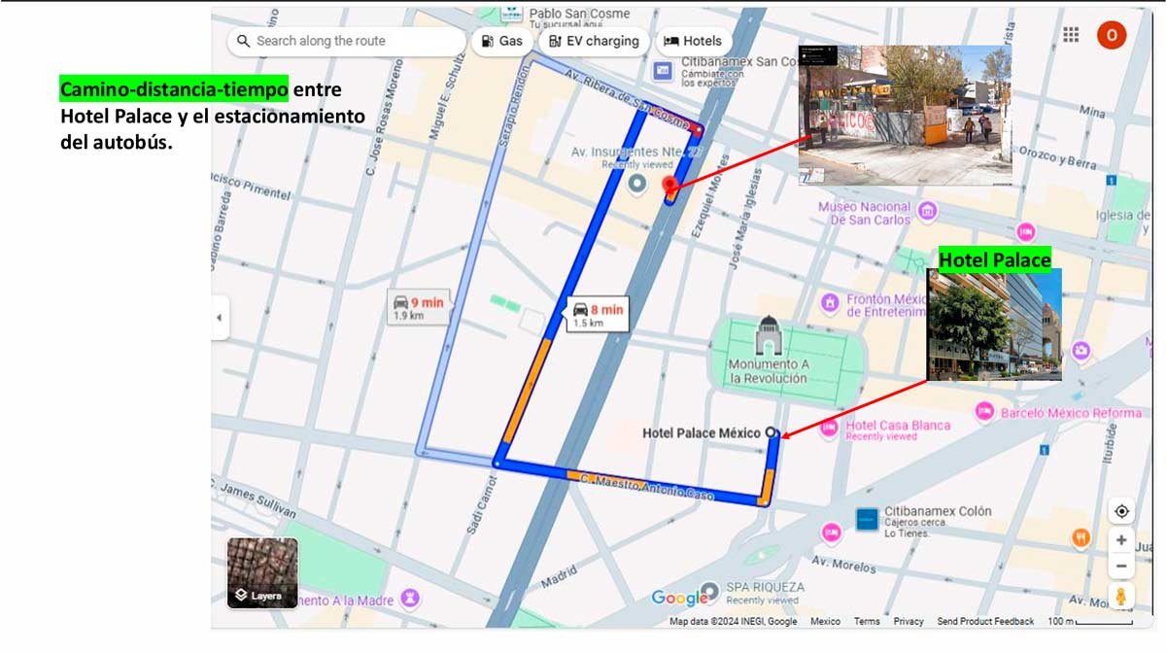This screenshot has height=653, width=1166.
Task: Open the Terms link
Action: tap(867, 622)
